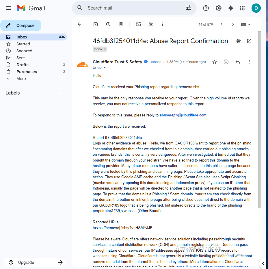The height and width of the screenshot is (269, 268).
Task: Click the Upgrade button
Action: click(x=35, y=262)
